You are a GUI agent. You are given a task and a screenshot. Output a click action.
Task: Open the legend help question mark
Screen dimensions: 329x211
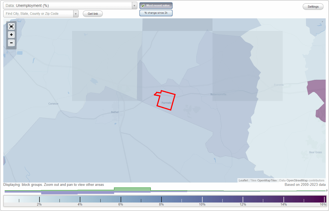(x=327, y=191)
